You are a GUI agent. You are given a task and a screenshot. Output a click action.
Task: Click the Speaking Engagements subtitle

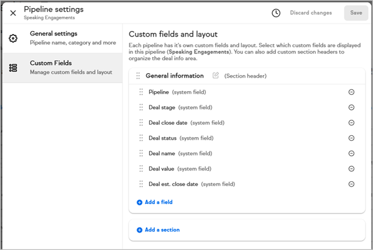pyautogui.click(x=49, y=17)
